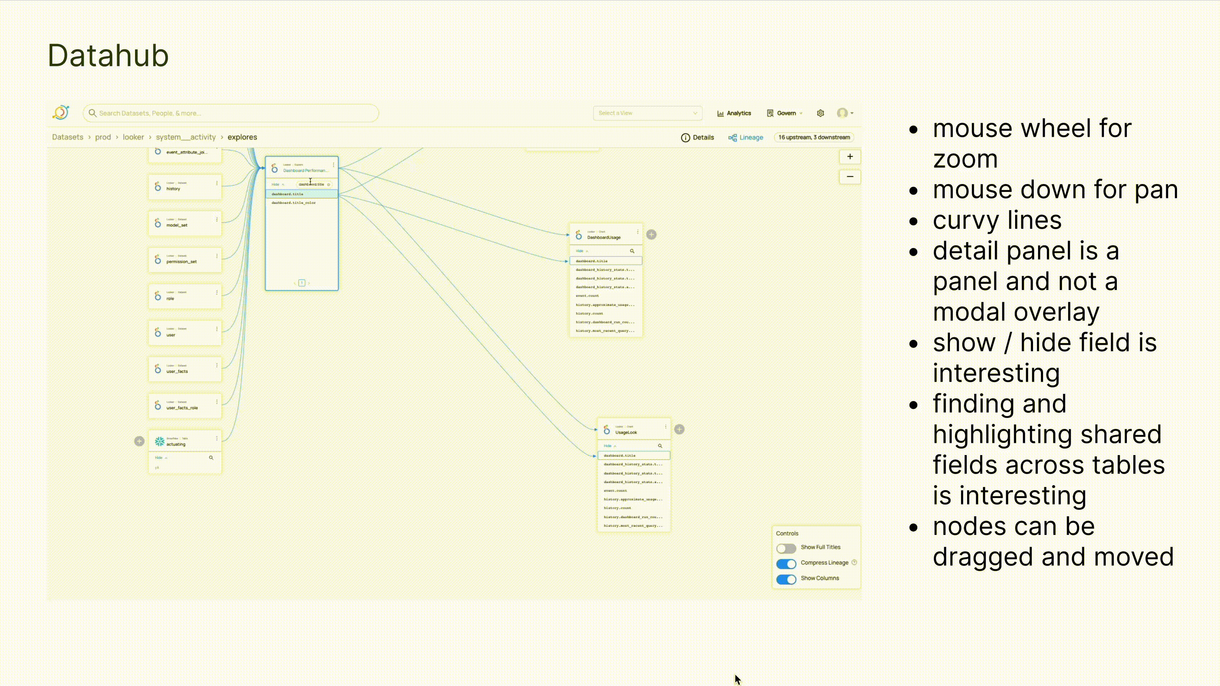Switch to the Details tab
Viewport: 1220px width, 686px height.
698,137
